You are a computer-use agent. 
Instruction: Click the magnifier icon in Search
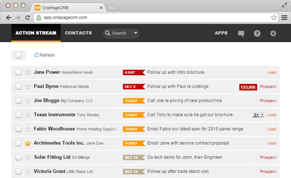(x=108, y=33)
